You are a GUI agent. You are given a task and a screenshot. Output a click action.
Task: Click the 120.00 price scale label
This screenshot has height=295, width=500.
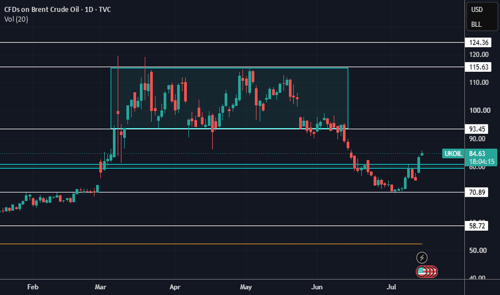[479, 55]
